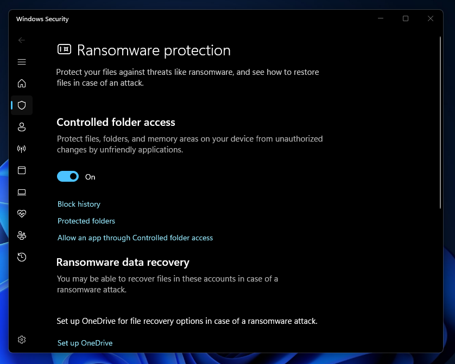This screenshot has height=364, width=455.
Task: Minimize the Windows Security window
Action: point(381,18)
